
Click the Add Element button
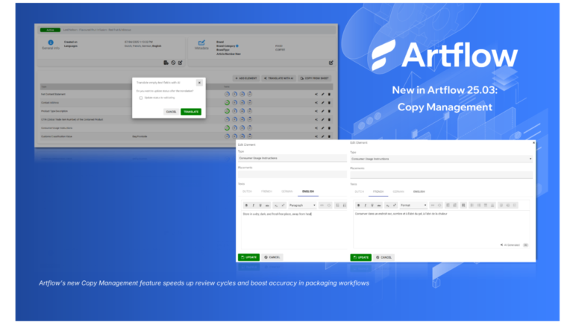[x=246, y=78]
